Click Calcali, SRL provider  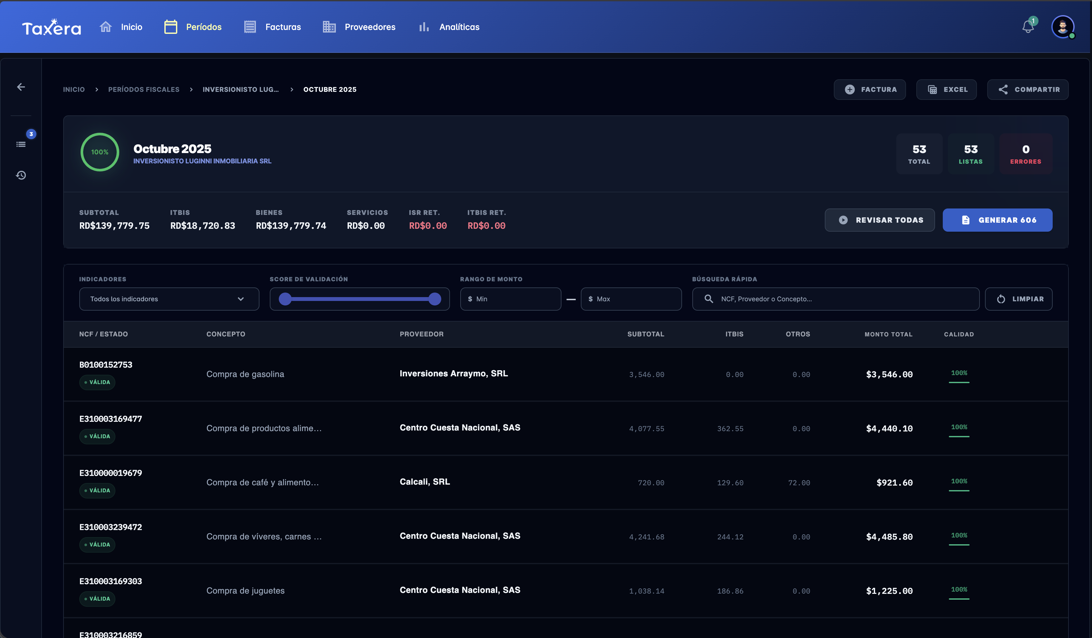pyautogui.click(x=425, y=482)
